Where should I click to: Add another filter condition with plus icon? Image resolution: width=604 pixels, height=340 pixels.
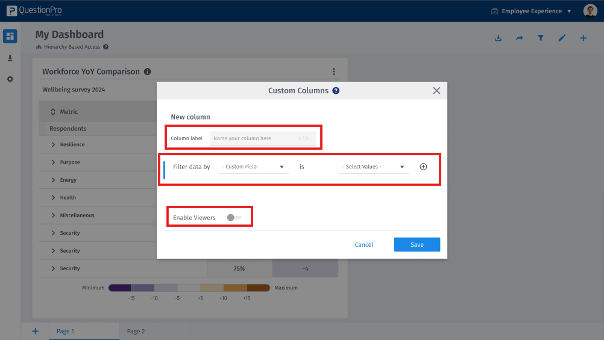click(x=423, y=167)
